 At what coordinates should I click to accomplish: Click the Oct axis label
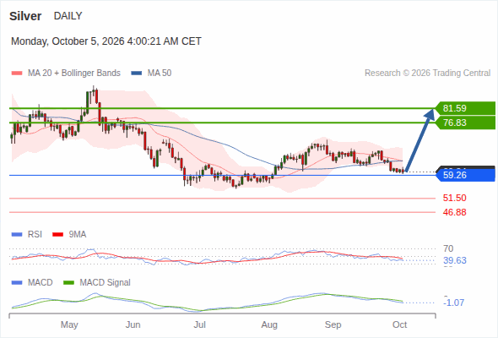click(399, 325)
